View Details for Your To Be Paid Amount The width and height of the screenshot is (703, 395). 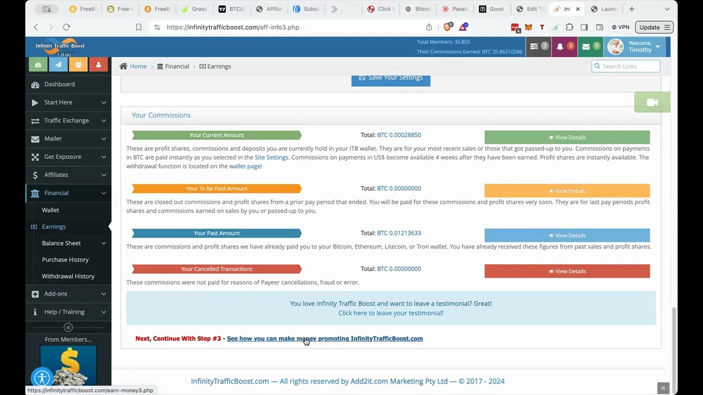click(x=567, y=191)
